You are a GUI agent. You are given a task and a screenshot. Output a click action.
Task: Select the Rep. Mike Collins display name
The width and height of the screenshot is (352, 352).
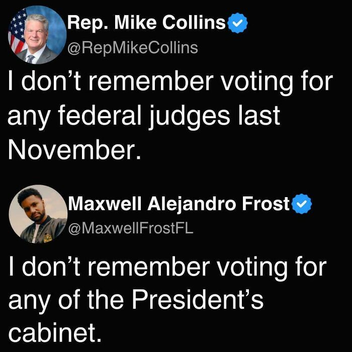[146, 23]
